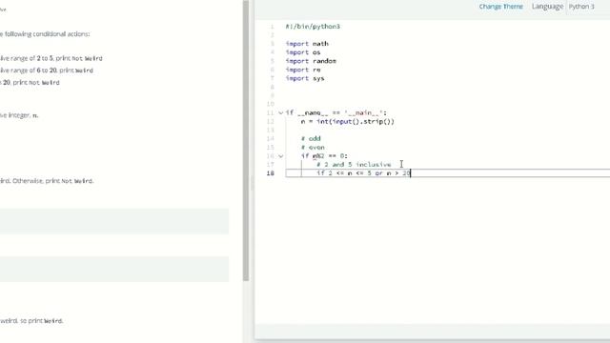Viewport: 610px width, 343px height.
Task: Click the first sample input box
Action: click(114, 221)
